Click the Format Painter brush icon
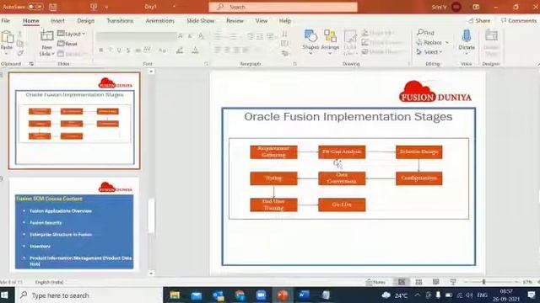540x303 pixels. pos(20,53)
